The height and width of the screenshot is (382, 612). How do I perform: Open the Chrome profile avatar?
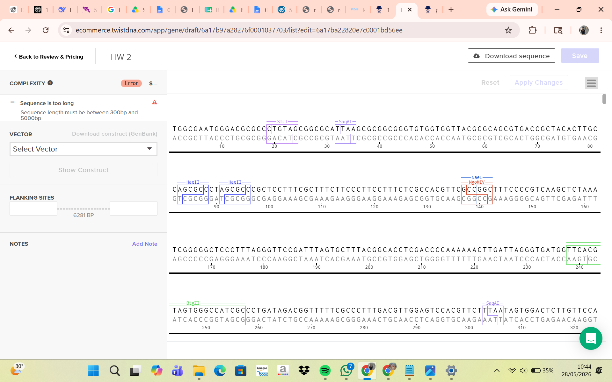tap(584, 30)
